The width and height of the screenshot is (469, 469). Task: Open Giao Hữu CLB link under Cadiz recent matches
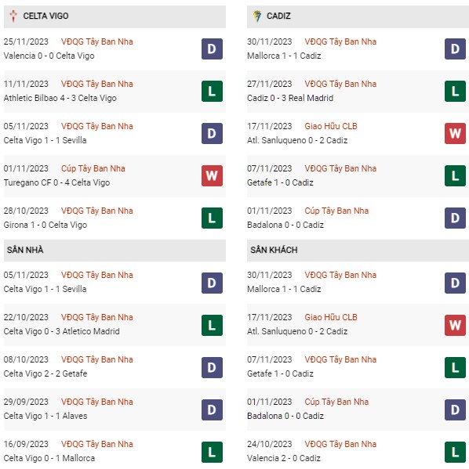click(x=331, y=126)
